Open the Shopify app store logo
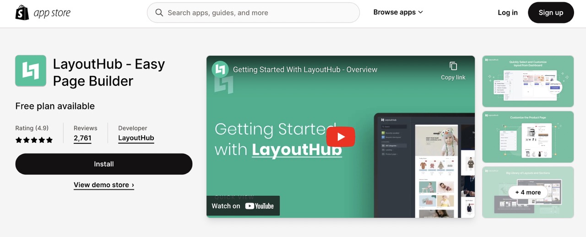 tap(43, 13)
